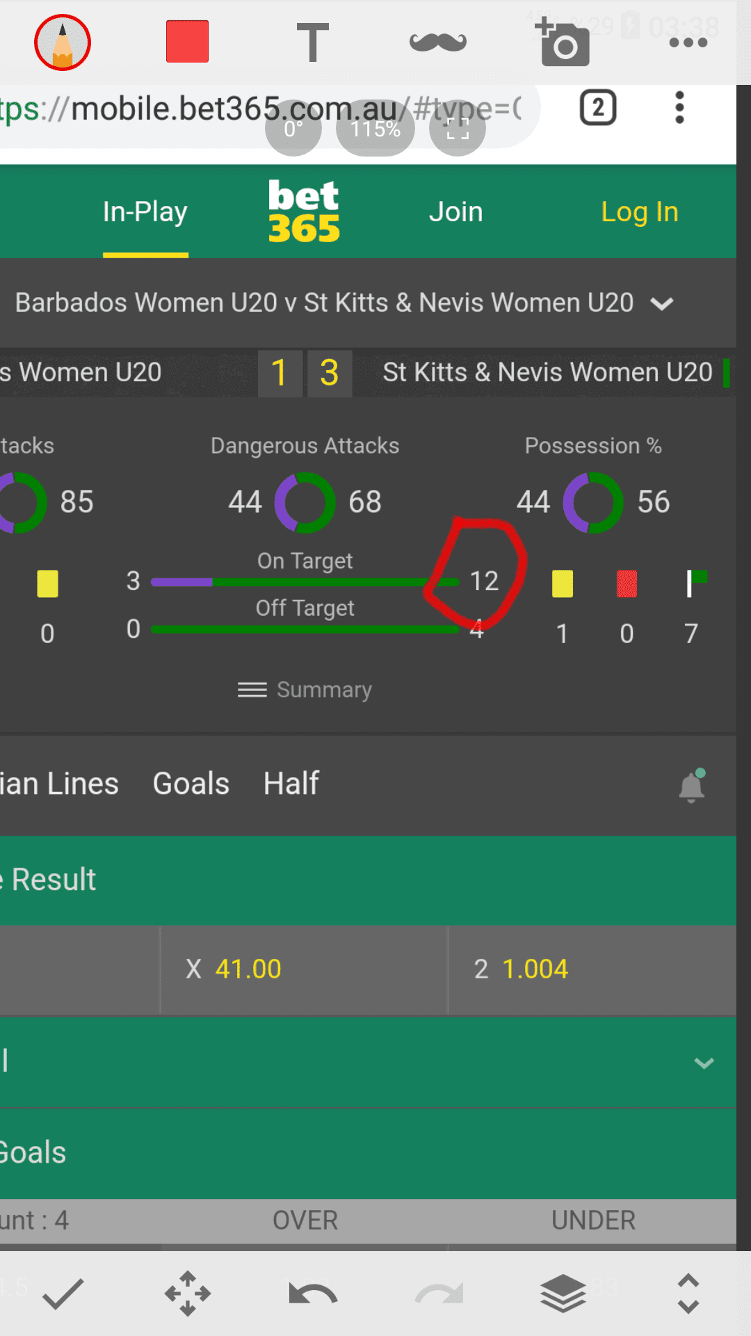Reset rotation with the 0° button
The width and height of the screenshot is (751, 1336).
point(293,129)
